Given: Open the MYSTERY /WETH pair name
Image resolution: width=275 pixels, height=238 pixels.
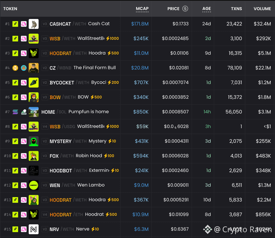Looking at the screenshot, I should [68, 141].
